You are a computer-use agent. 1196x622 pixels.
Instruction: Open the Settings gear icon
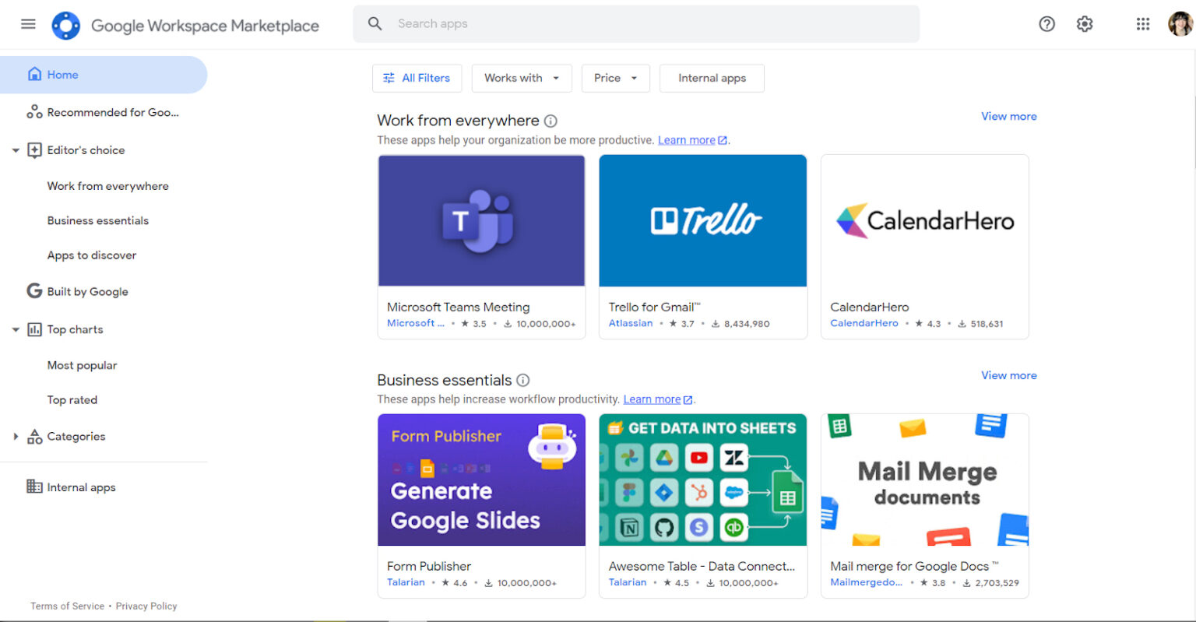coord(1085,24)
